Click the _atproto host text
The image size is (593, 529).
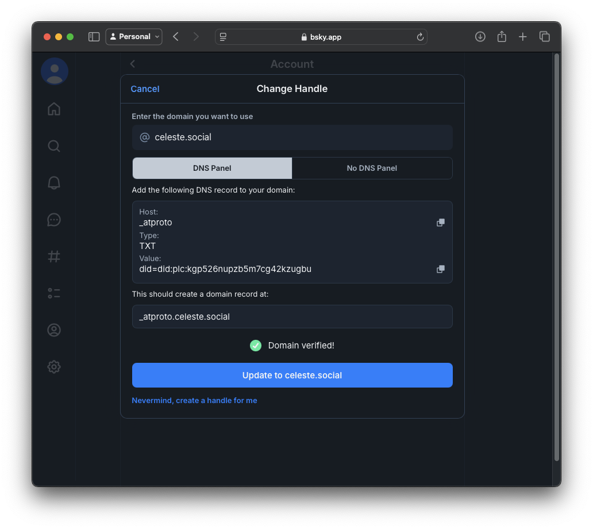tap(156, 223)
